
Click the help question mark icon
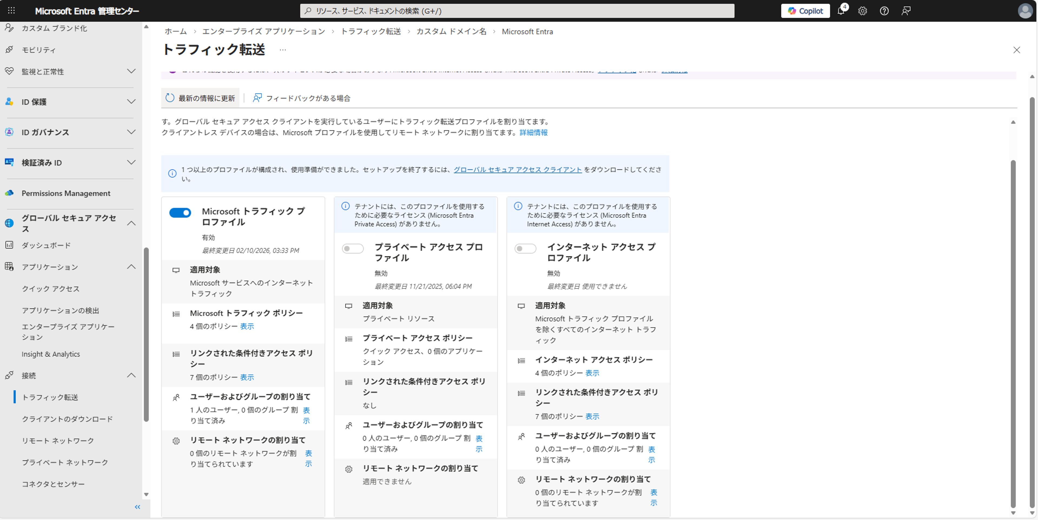884,11
